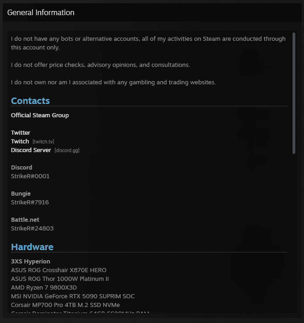This screenshot has width=304, height=323.
Task: Open the Twitch channel link
Action: pos(20,142)
